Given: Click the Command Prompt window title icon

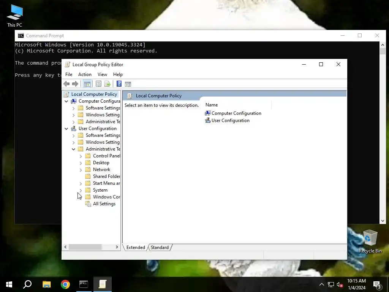Looking at the screenshot, I should pyautogui.click(x=21, y=36).
